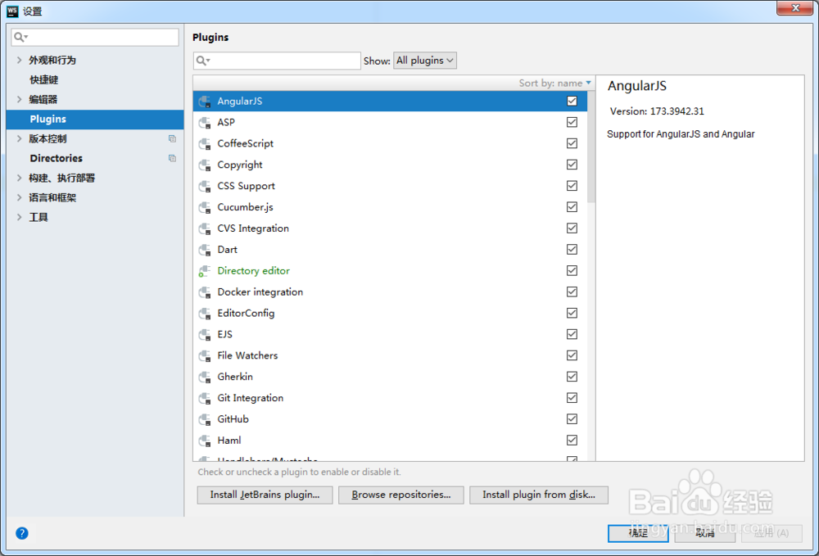The height and width of the screenshot is (556, 819).
Task: Click the GitHub plugin icon
Action: coord(205,419)
